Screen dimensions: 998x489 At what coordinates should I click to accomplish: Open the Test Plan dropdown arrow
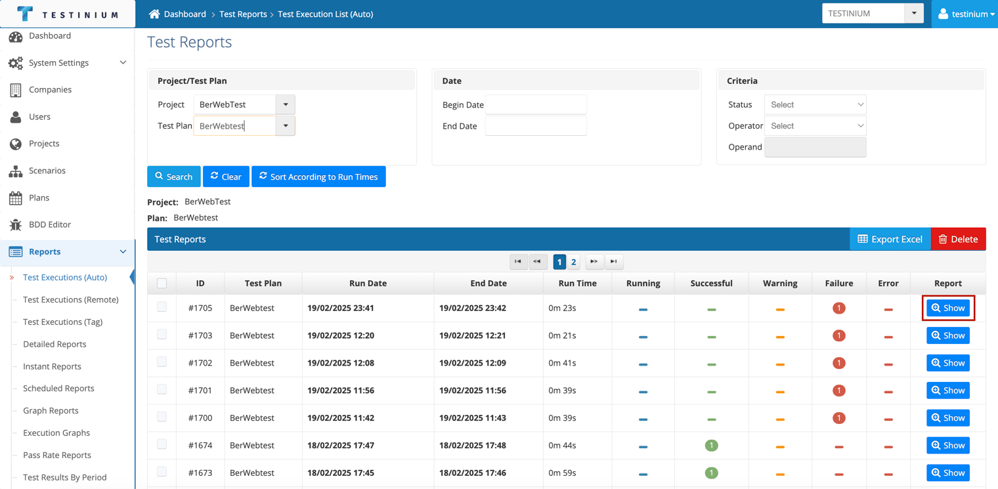click(x=286, y=125)
